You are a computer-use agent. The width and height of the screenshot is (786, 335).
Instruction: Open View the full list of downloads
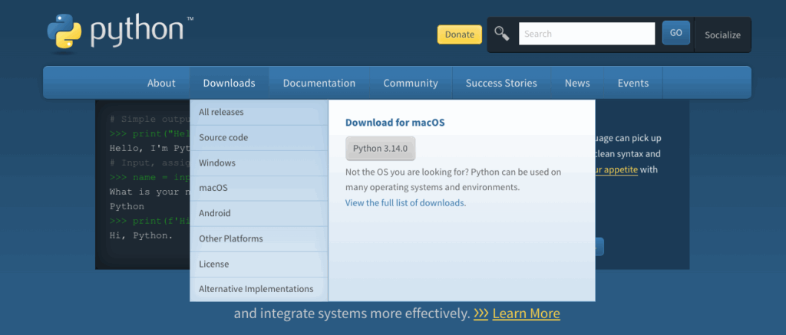click(x=405, y=203)
